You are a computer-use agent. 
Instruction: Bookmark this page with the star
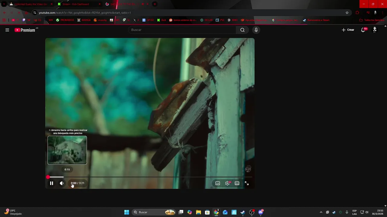coord(347,13)
